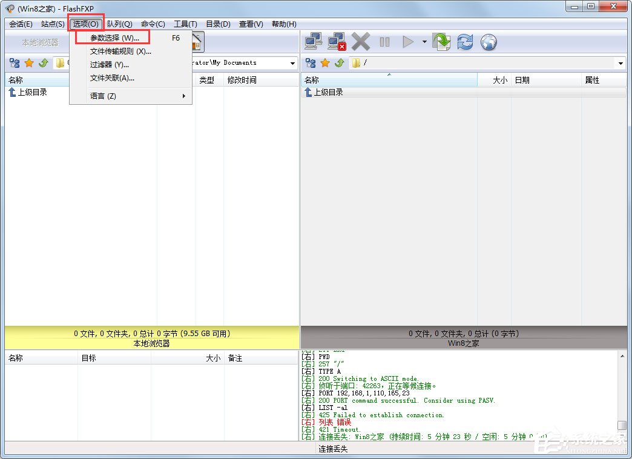Open the 查看(V) menu
Screen dimensions: 632x459
click(x=251, y=24)
